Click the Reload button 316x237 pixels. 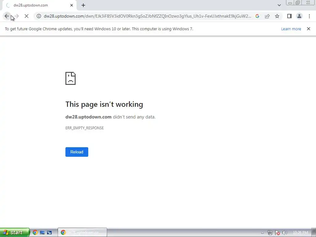point(77,152)
